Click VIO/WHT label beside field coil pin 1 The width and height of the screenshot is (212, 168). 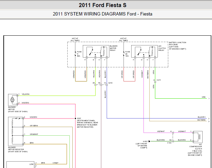coord(182,131)
